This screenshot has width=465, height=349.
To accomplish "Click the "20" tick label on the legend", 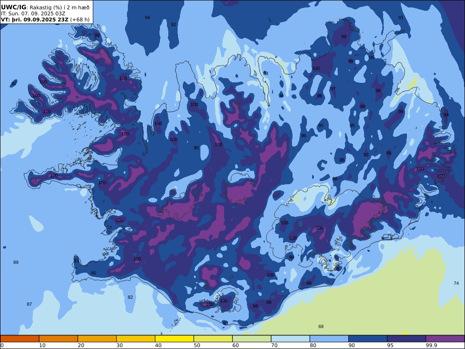I will 81,345.
